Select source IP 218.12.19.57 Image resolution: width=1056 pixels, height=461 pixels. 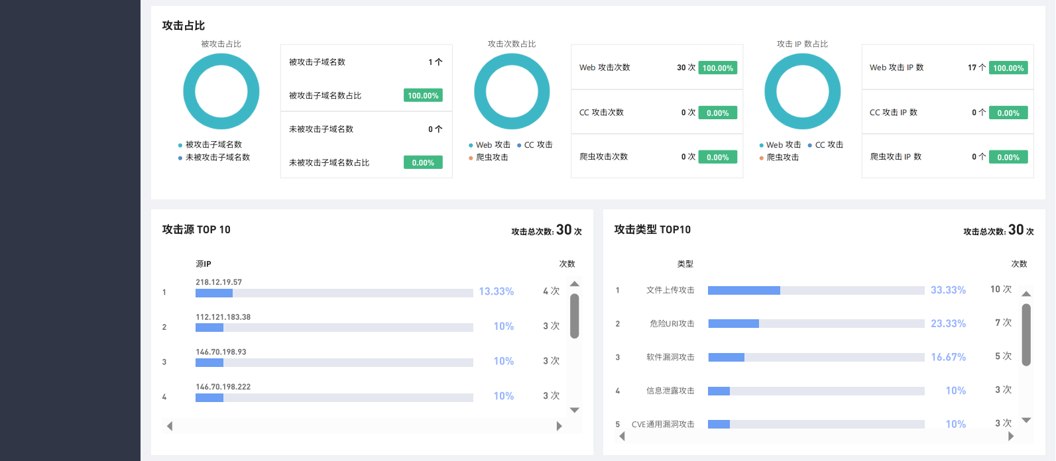click(219, 282)
